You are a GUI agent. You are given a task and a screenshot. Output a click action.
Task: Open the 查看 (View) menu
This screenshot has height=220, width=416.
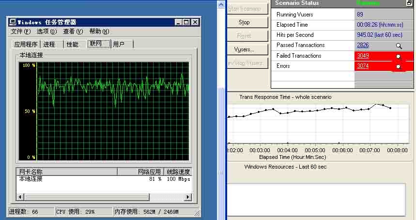click(73, 31)
